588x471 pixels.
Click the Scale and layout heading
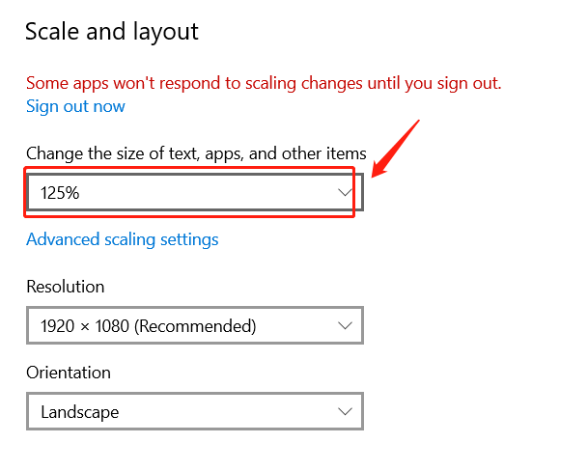point(111,32)
